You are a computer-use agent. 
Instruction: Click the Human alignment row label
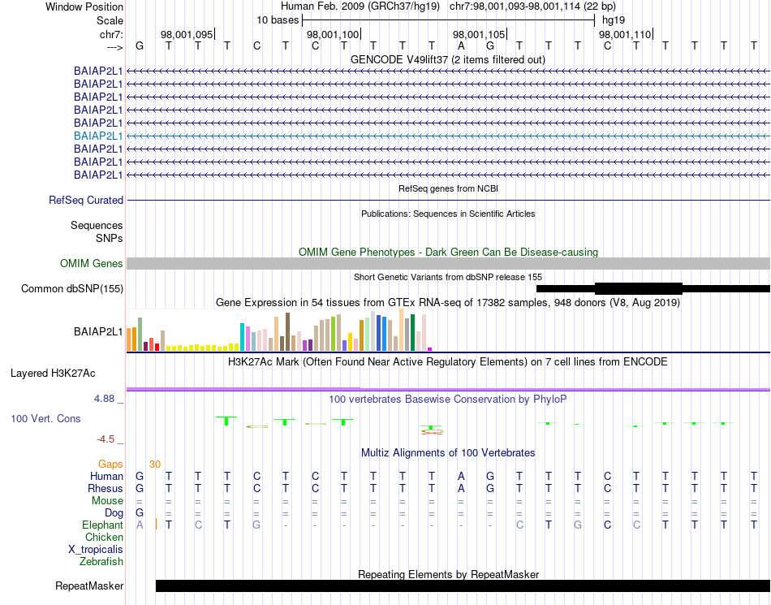pyautogui.click(x=106, y=476)
